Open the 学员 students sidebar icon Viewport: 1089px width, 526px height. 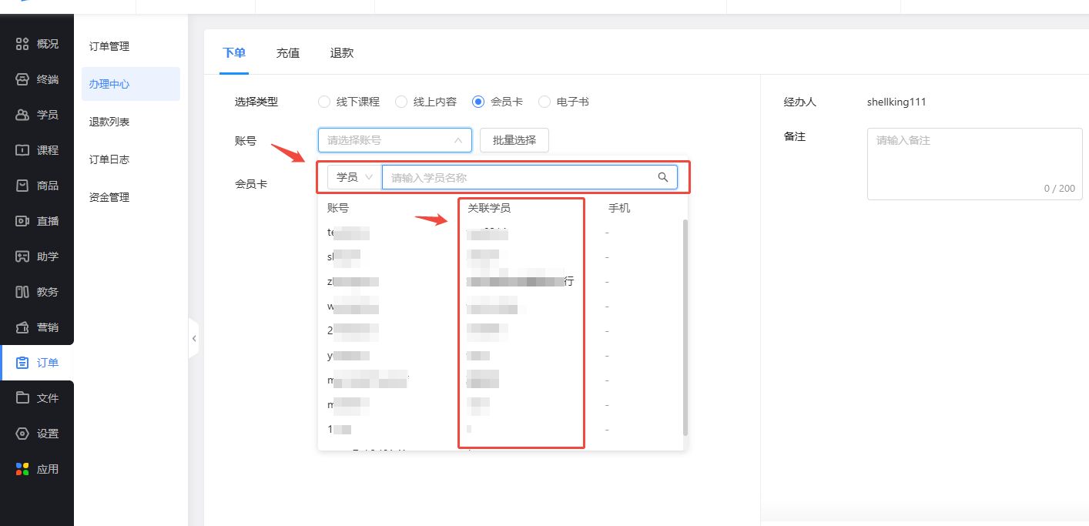click(x=23, y=115)
